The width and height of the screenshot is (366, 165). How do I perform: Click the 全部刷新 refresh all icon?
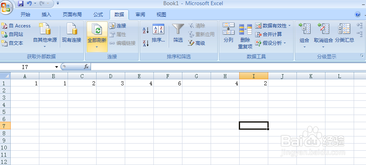pos(97,30)
